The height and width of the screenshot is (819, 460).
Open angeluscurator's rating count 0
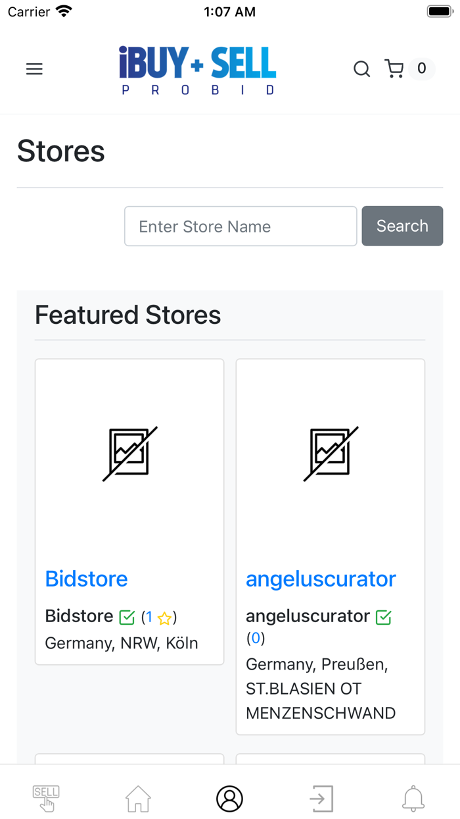point(256,638)
